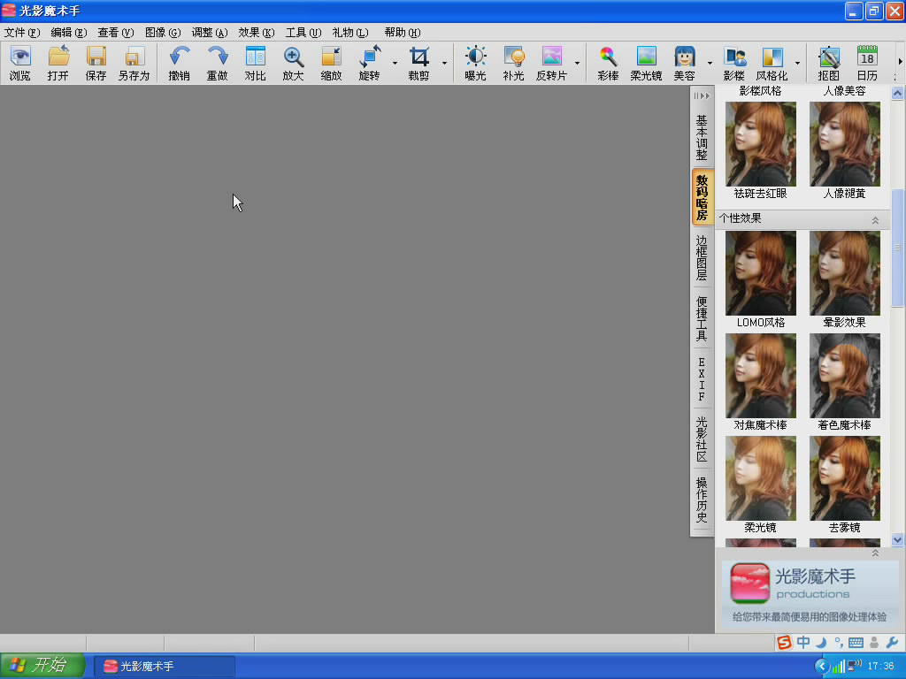Viewport: 906px width, 679px height.
Task: Undo using the 撤销 arrow icon
Action: [179, 63]
